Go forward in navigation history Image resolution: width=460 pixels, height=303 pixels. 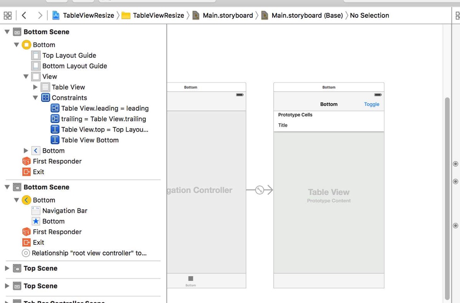(x=40, y=15)
